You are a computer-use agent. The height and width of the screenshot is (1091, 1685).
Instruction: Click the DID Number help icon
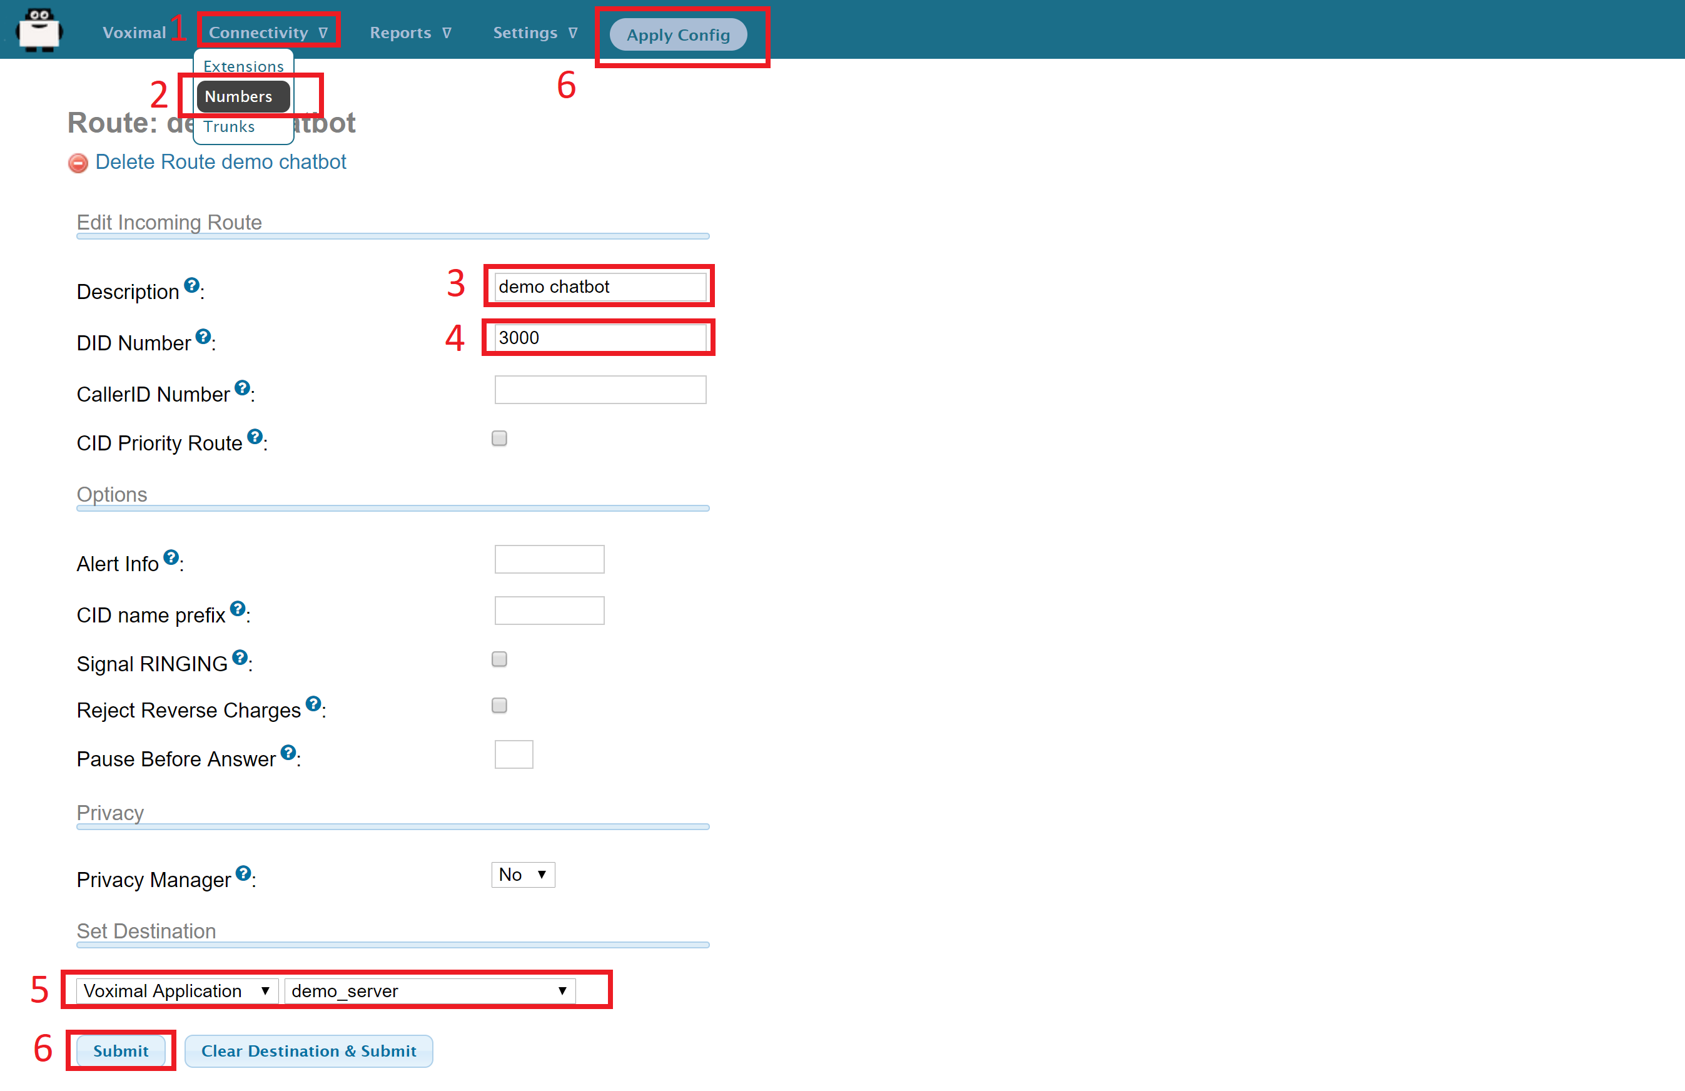pos(203,337)
